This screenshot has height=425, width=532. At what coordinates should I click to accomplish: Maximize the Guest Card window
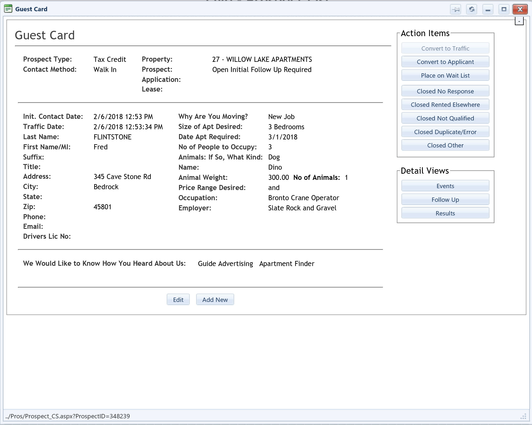(504, 9)
